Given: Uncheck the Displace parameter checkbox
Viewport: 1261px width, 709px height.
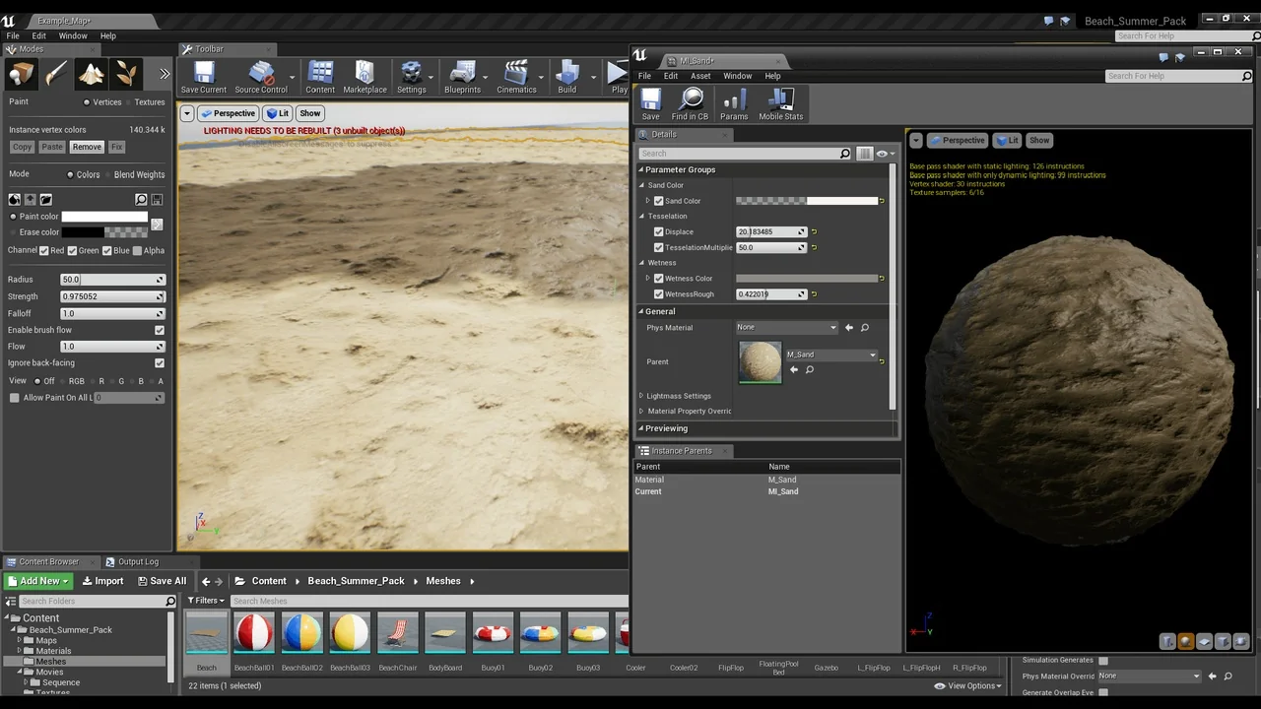Looking at the screenshot, I should click(x=659, y=232).
